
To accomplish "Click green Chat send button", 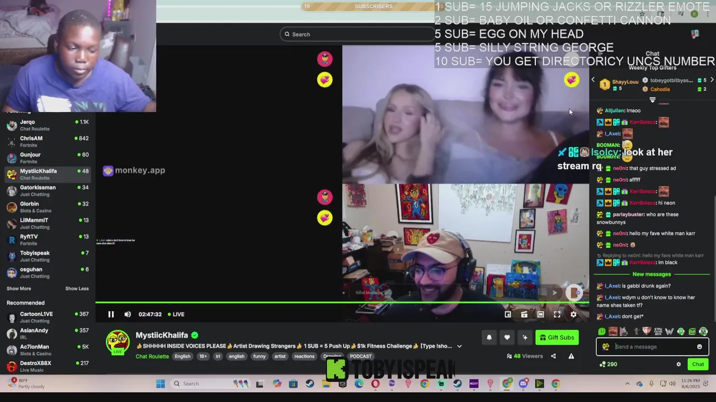I will [698, 365].
